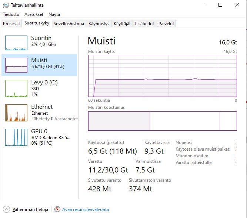Switch to the Käyttäjät tab
The image size is (247, 218).
click(x=122, y=24)
